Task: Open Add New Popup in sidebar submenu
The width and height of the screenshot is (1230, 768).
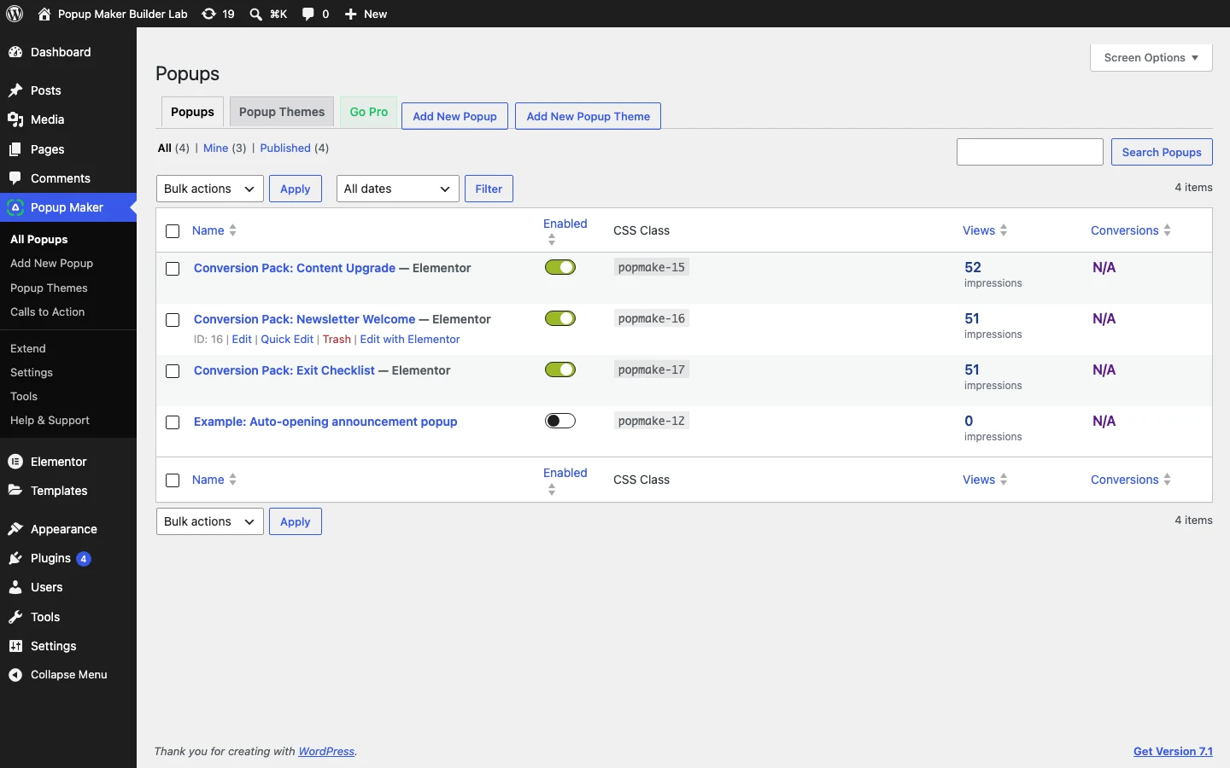Action: pyautogui.click(x=52, y=264)
